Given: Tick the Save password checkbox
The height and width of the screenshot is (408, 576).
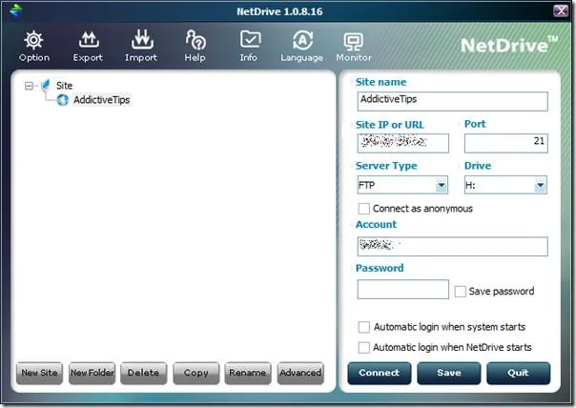Looking at the screenshot, I should [x=460, y=292].
